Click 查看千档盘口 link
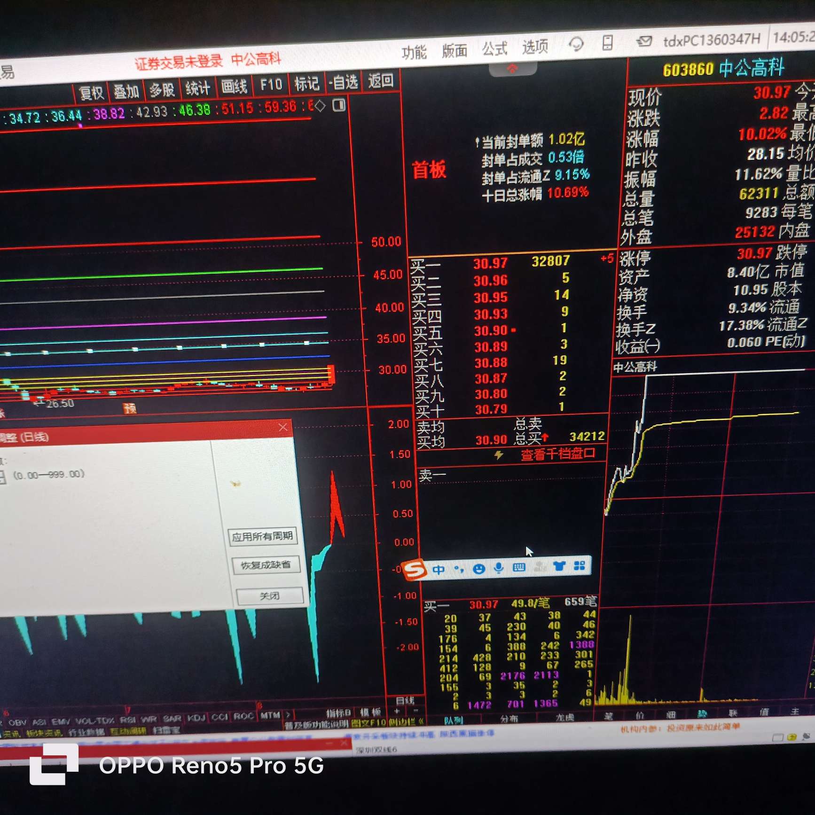The height and width of the screenshot is (815, 815). [558, 454]
